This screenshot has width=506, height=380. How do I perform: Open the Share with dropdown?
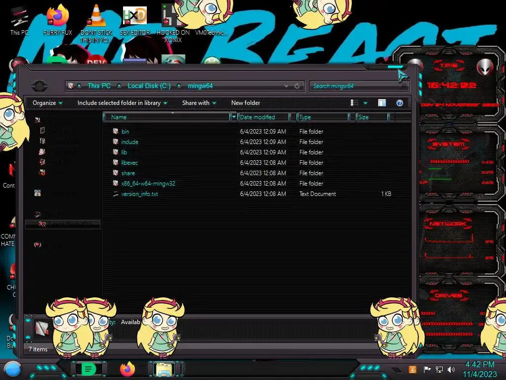(x=199, y=103)
